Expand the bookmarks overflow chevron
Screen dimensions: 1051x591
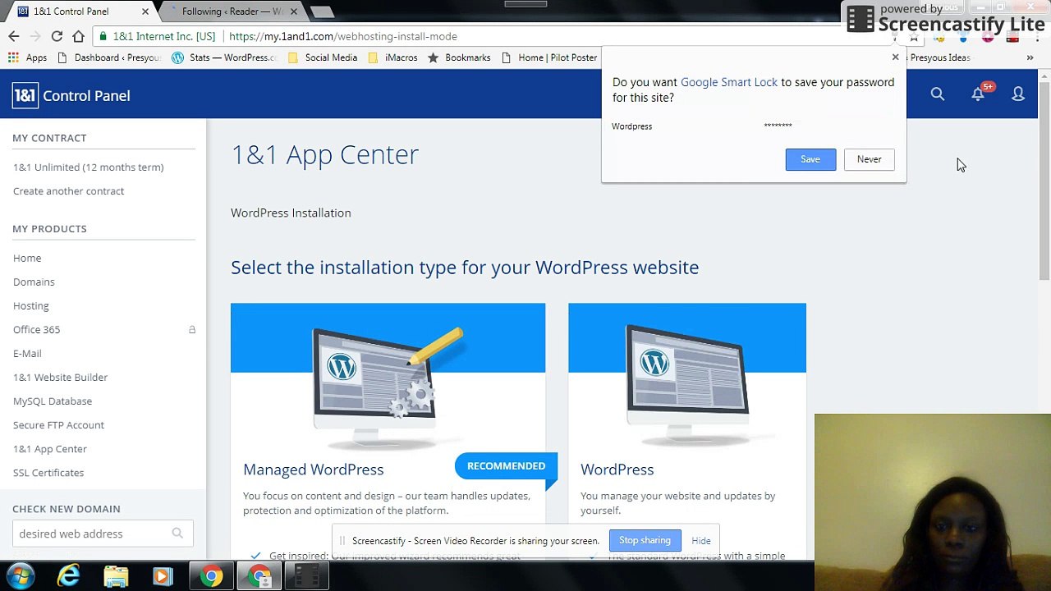(1030, 57)
